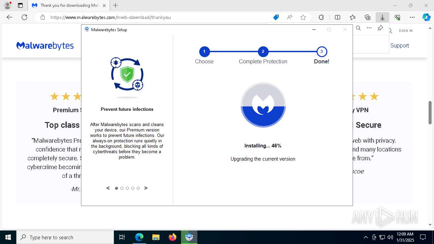Activate Read aloud icon in address bar
434x244 pixels.
pyautogui.click(x=290, y=17)
